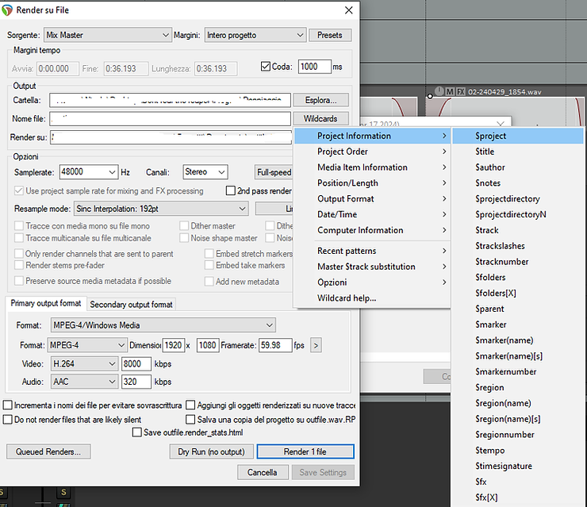Click mute icon on 02-240429_1854.wav item

tap(451, 92)
